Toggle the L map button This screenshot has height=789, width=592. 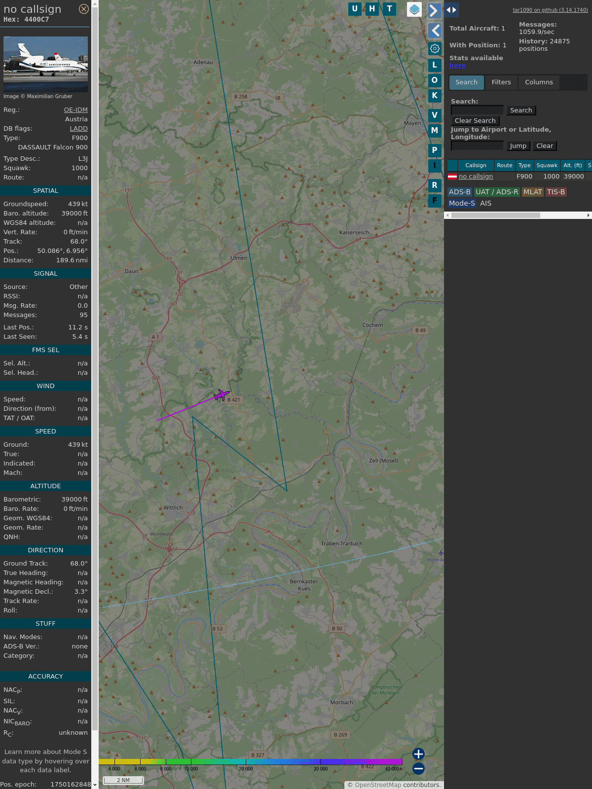435,65
